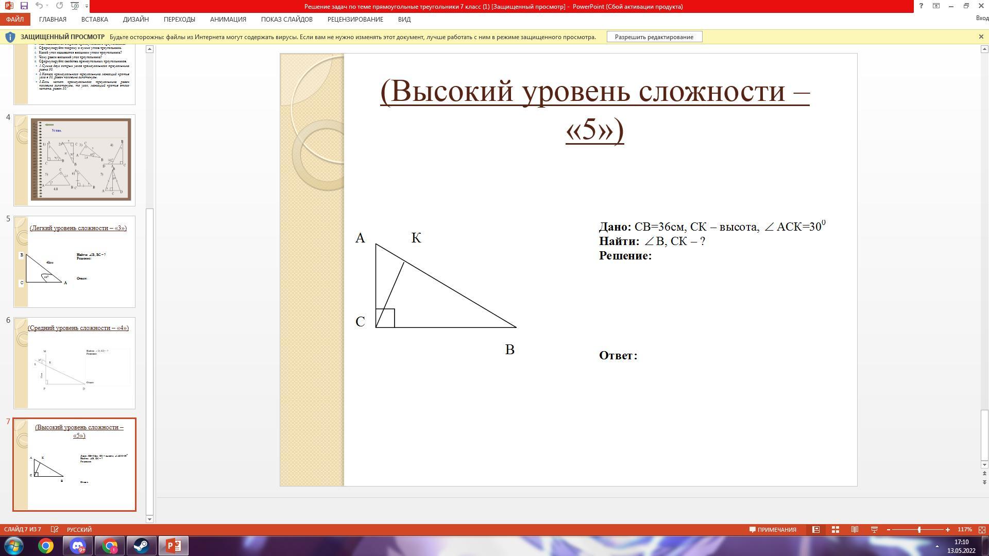The height and width of the screenshot is (556, 989).
Task: Launch Slide Show view from status bar
Action: click(x=874, y=529)
